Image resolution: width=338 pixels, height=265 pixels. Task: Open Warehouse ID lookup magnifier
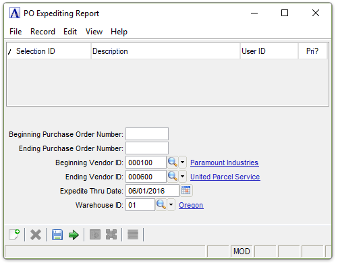(x=161, y=204)
